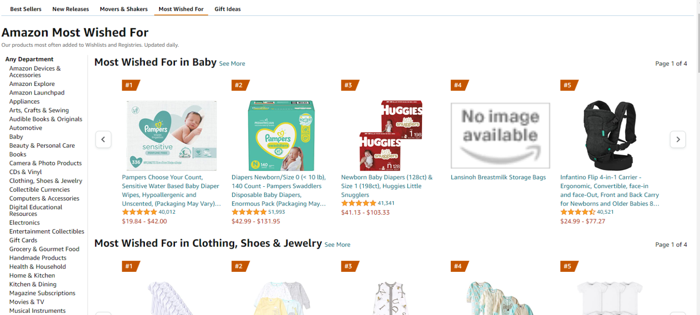The image size is (700, 315).
Task: Open the Infantino baby carrier image
Action: click(610, 135)
